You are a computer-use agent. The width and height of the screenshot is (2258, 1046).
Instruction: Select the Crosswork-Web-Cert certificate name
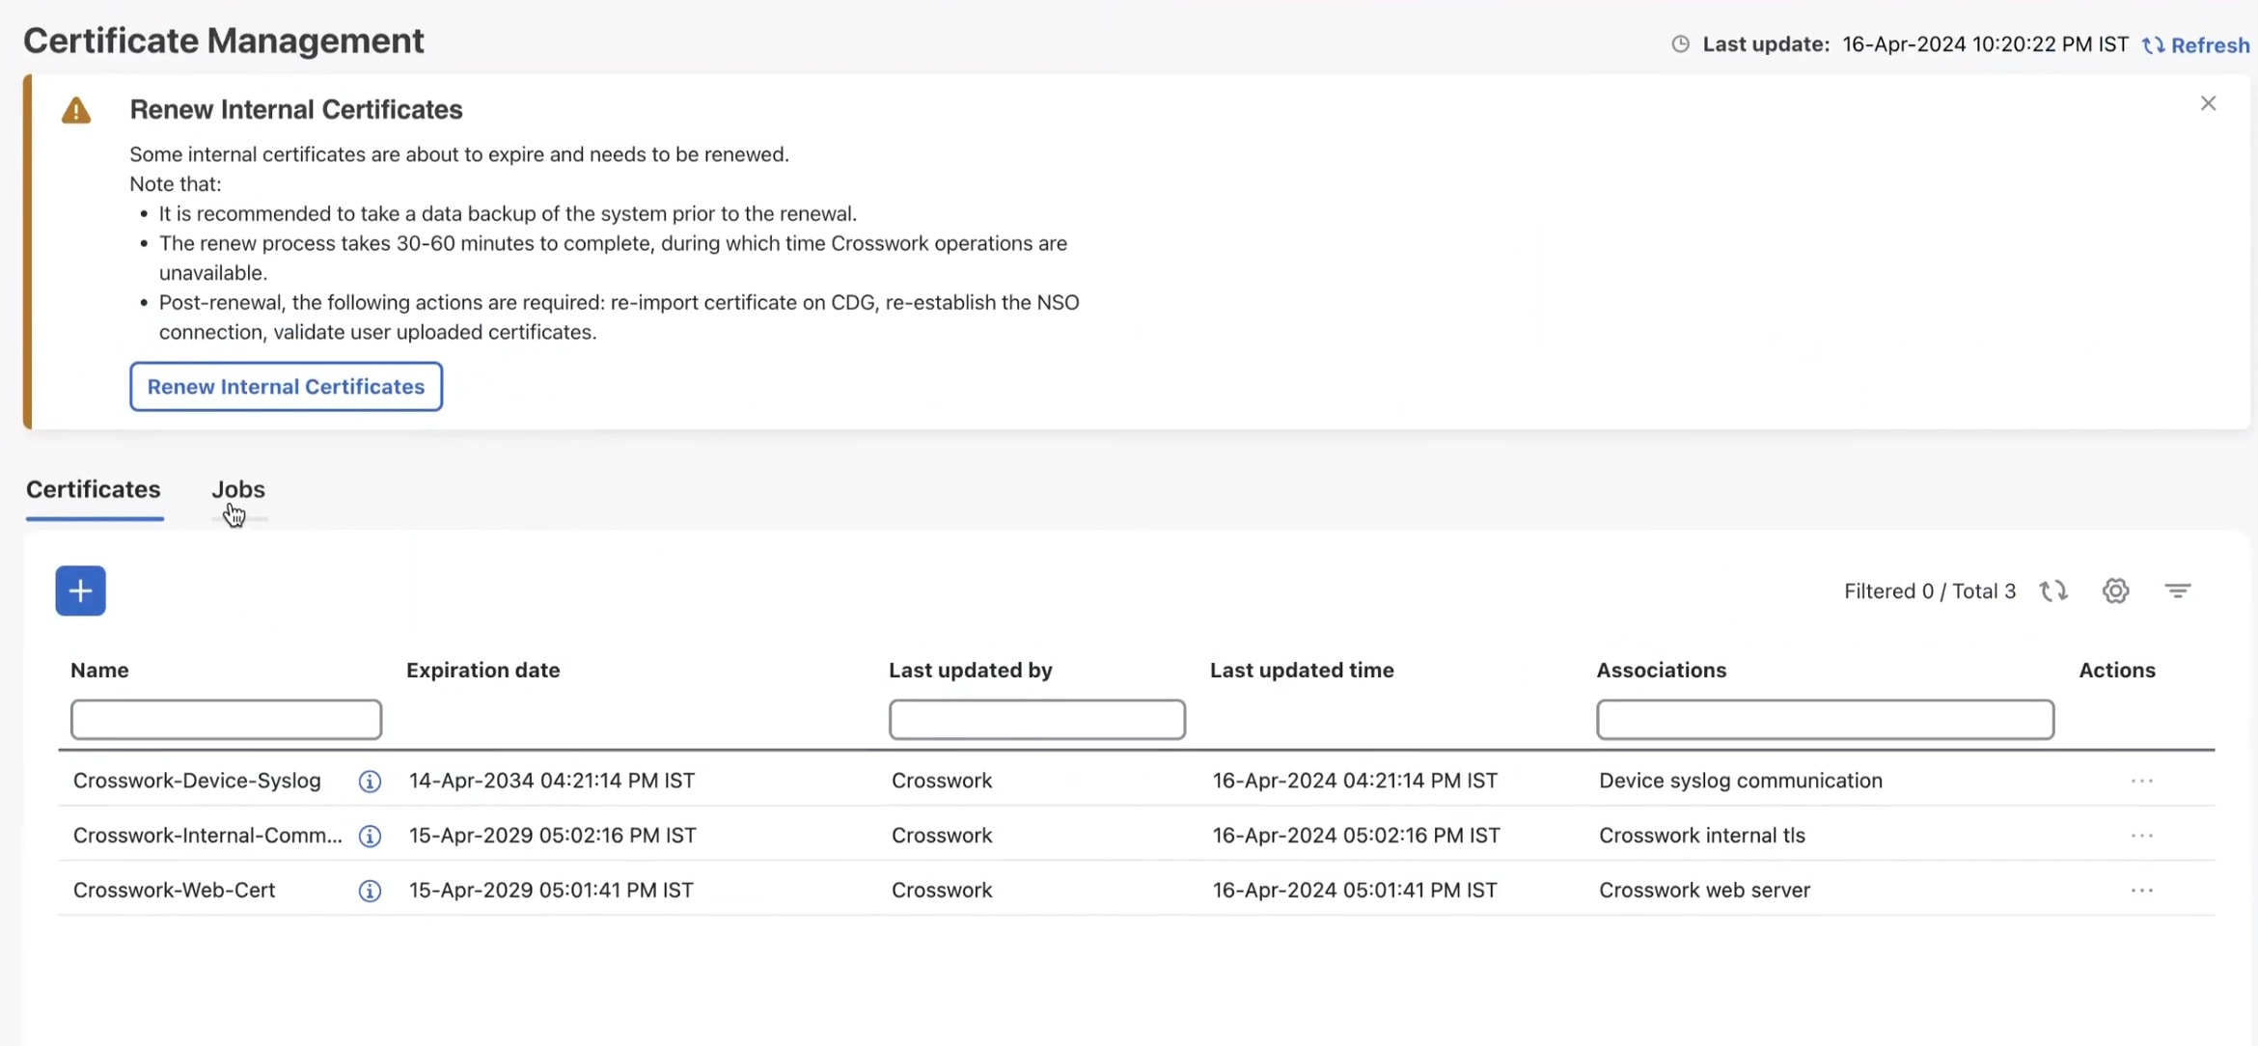point(174,891)
